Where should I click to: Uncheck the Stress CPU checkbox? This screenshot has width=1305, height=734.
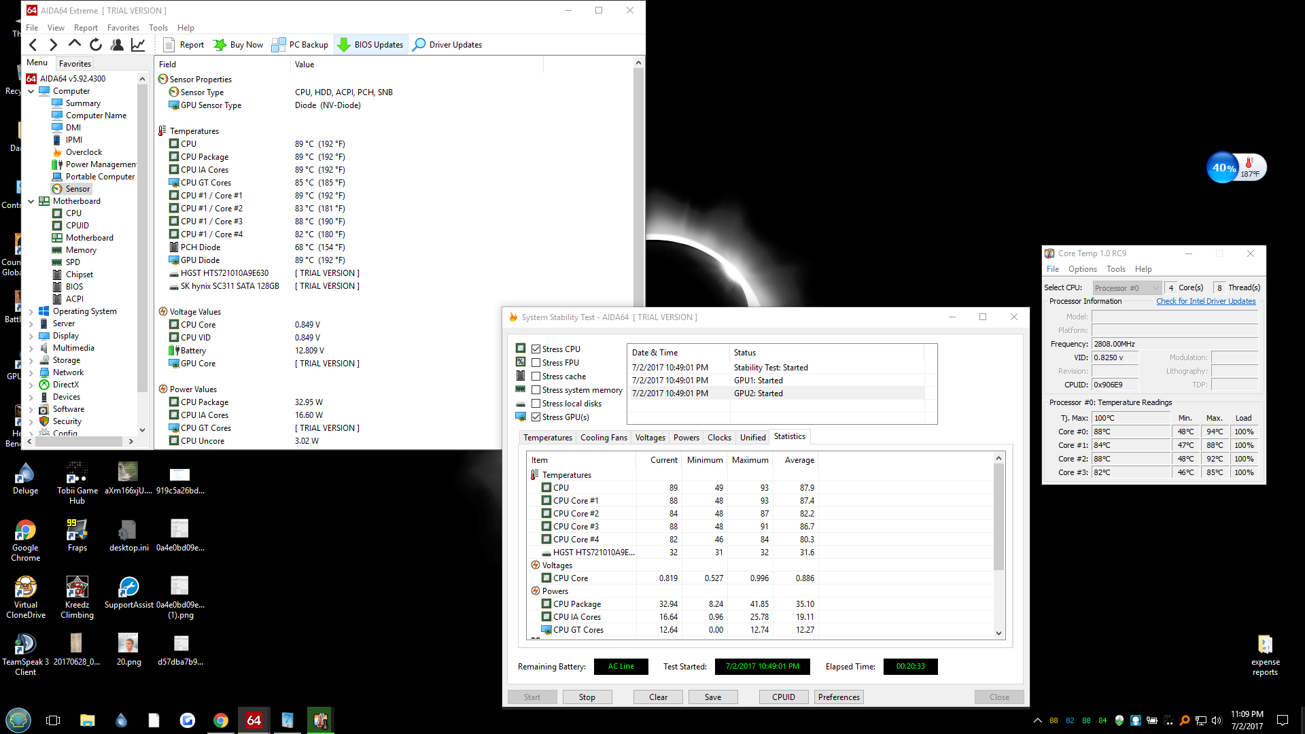tap(536, 349)
